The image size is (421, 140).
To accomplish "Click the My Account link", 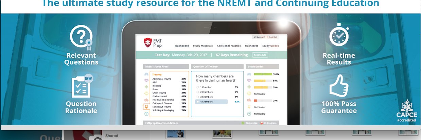I will coord(259,37).
